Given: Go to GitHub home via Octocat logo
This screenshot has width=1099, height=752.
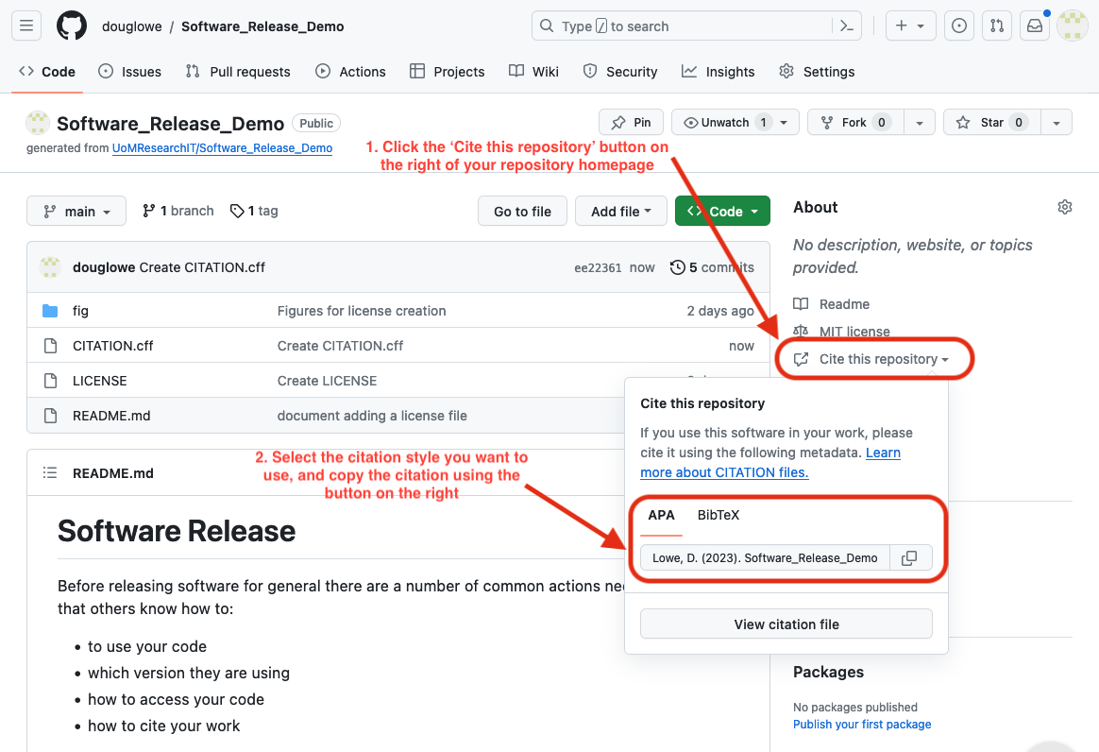Looking at the screenshot, I should (x=72, y=26).
